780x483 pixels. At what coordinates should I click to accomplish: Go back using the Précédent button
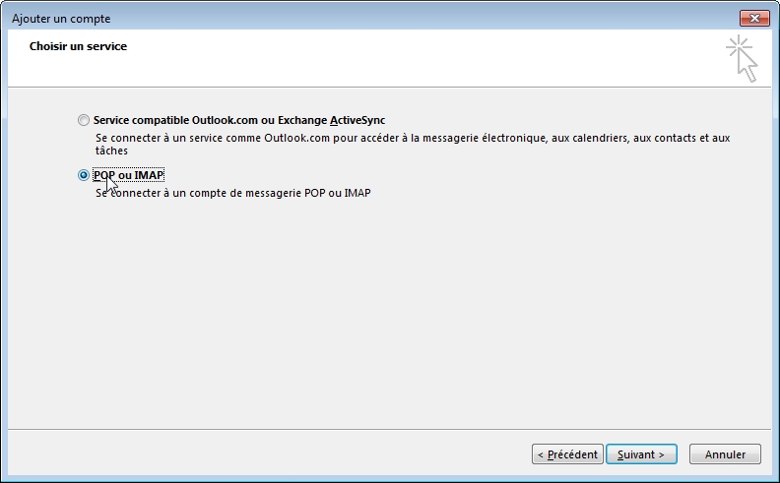[567, 454]
